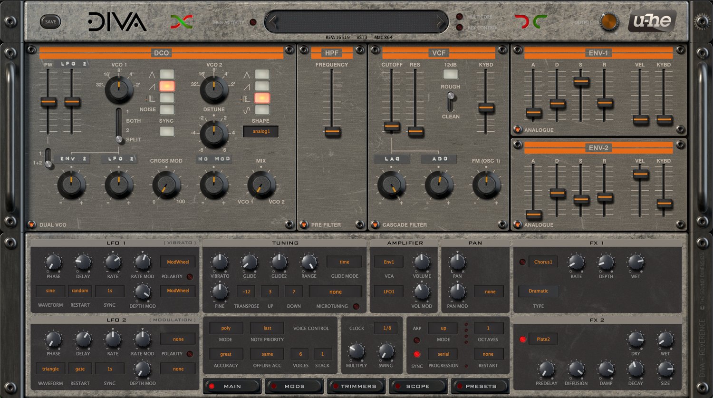Image resolution: width=713 pixels, height=398 pixels.
Task: Enable the ARP on/off LED
Action: tap(417, 340)
